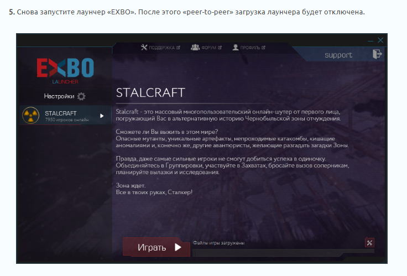Click the gear icon beside Настройки
Viewport: 407px width, 276px height.
[81, 96]
